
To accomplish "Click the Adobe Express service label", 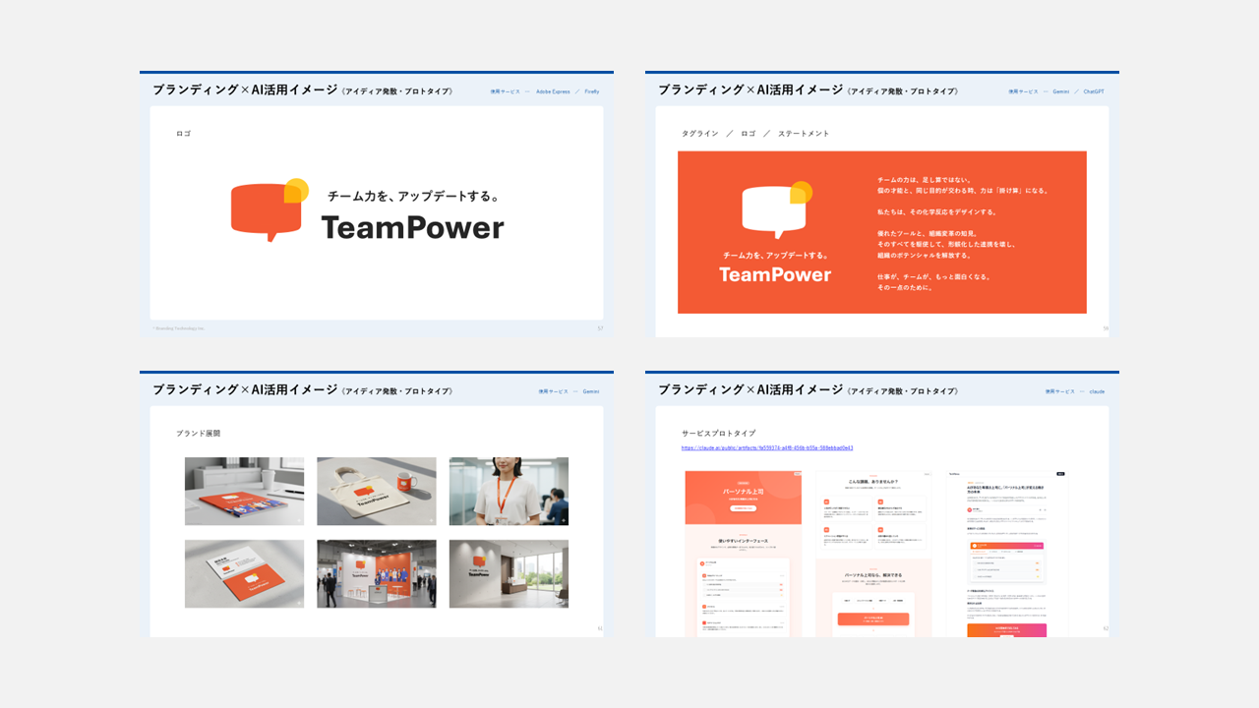I will (x=553, y=91).
